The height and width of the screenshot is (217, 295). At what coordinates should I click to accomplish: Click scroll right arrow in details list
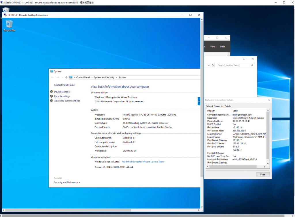264,167
